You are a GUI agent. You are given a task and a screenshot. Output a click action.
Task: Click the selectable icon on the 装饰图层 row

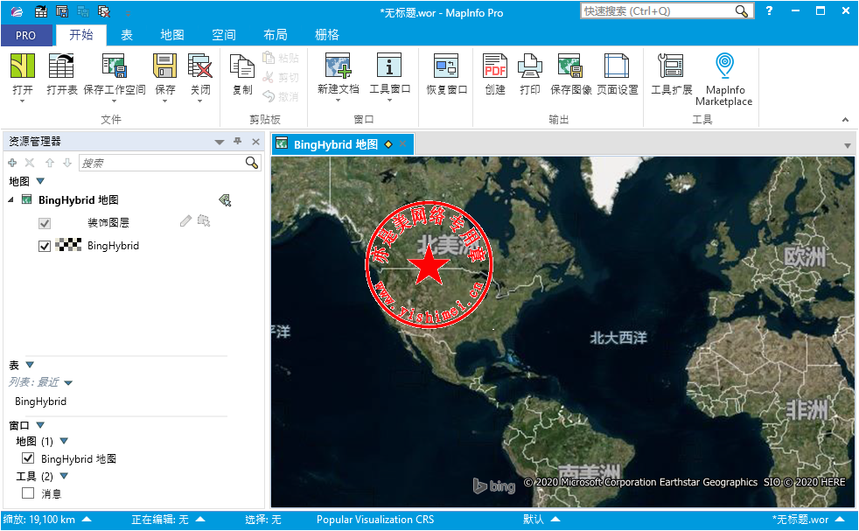[x=204, y=220]
